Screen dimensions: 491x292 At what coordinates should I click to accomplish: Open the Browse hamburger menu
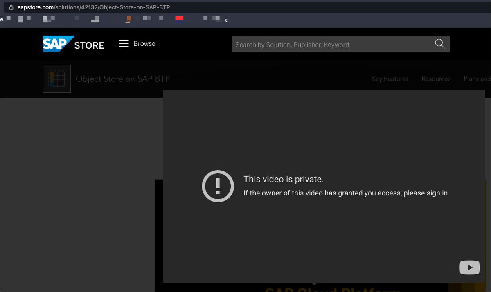137,44
